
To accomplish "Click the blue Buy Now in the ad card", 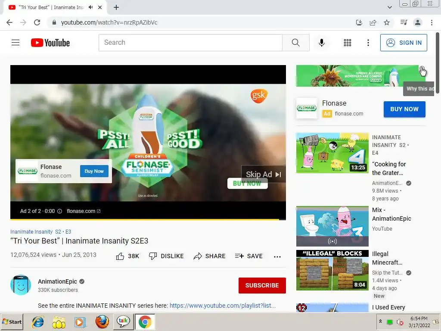I will [94, 171].
